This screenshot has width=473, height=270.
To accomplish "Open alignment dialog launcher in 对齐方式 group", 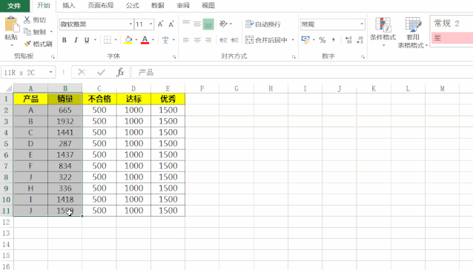I will point(294,56).
